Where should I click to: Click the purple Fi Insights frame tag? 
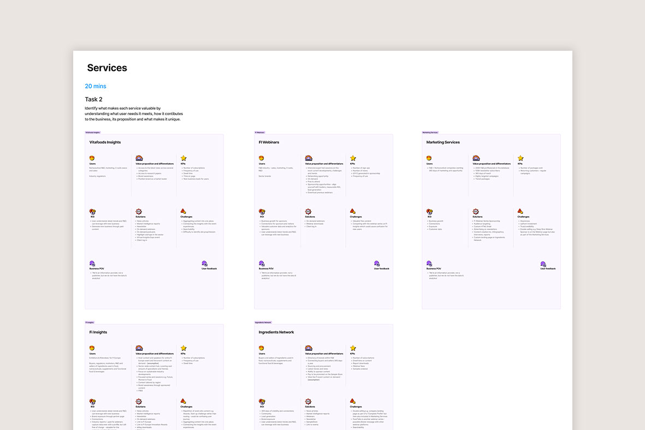pos(90,322)
